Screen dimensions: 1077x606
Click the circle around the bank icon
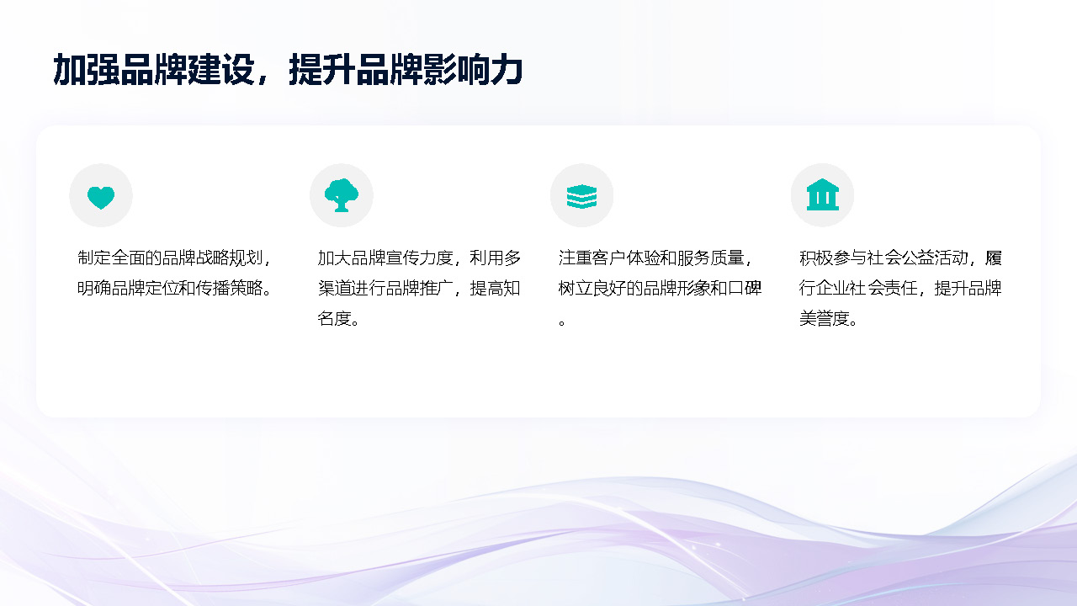pyautogui.click(x=823, y=194)
